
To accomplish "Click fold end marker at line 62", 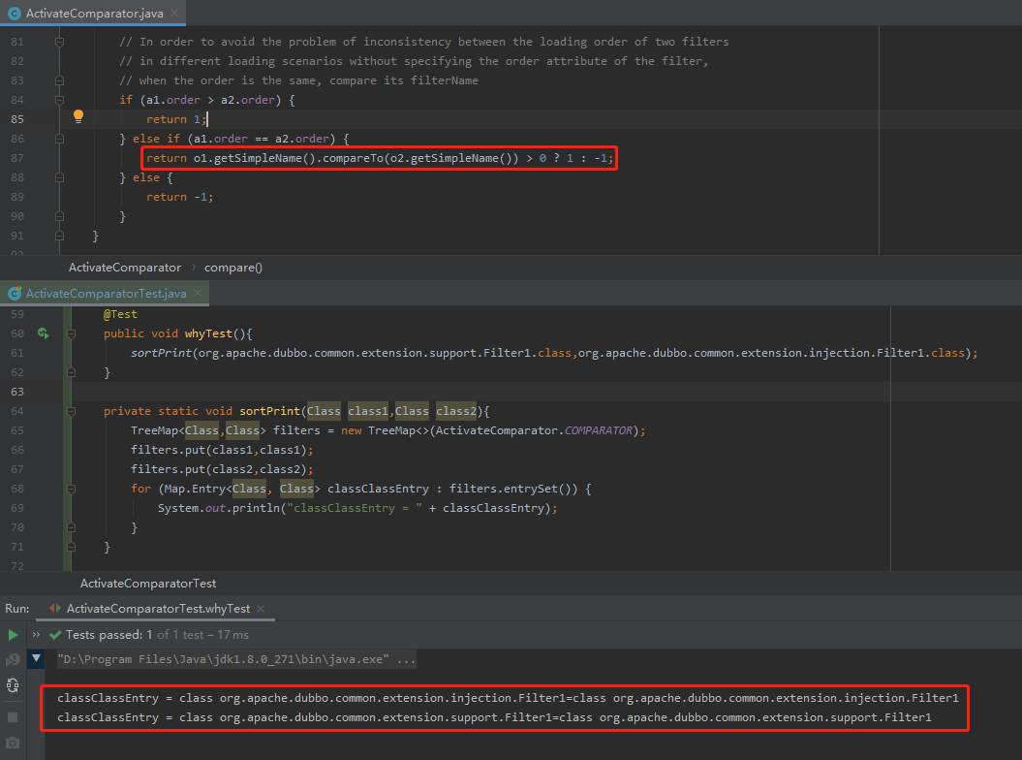I will click(71, 372).
